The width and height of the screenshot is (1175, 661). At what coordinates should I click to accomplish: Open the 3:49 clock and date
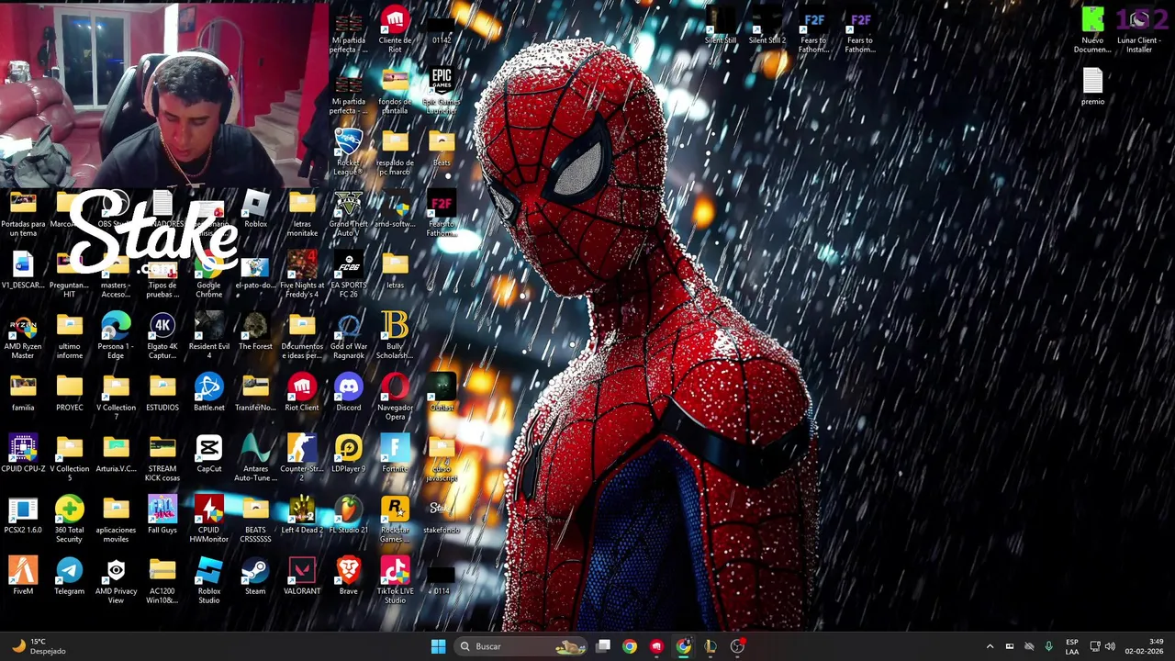click(x=1144, y=646)
